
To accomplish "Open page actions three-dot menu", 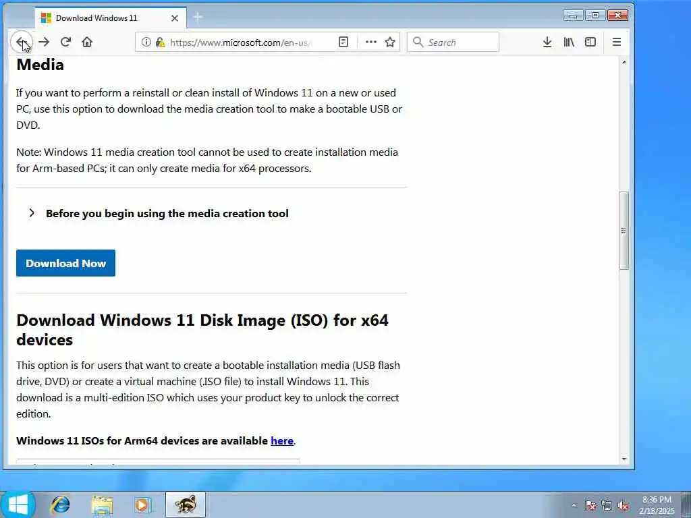I will pos(371,42).
